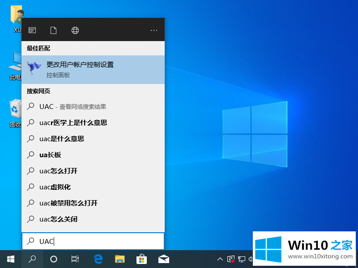Pick the uac虚拟化 suggestion

pos(93,187)
